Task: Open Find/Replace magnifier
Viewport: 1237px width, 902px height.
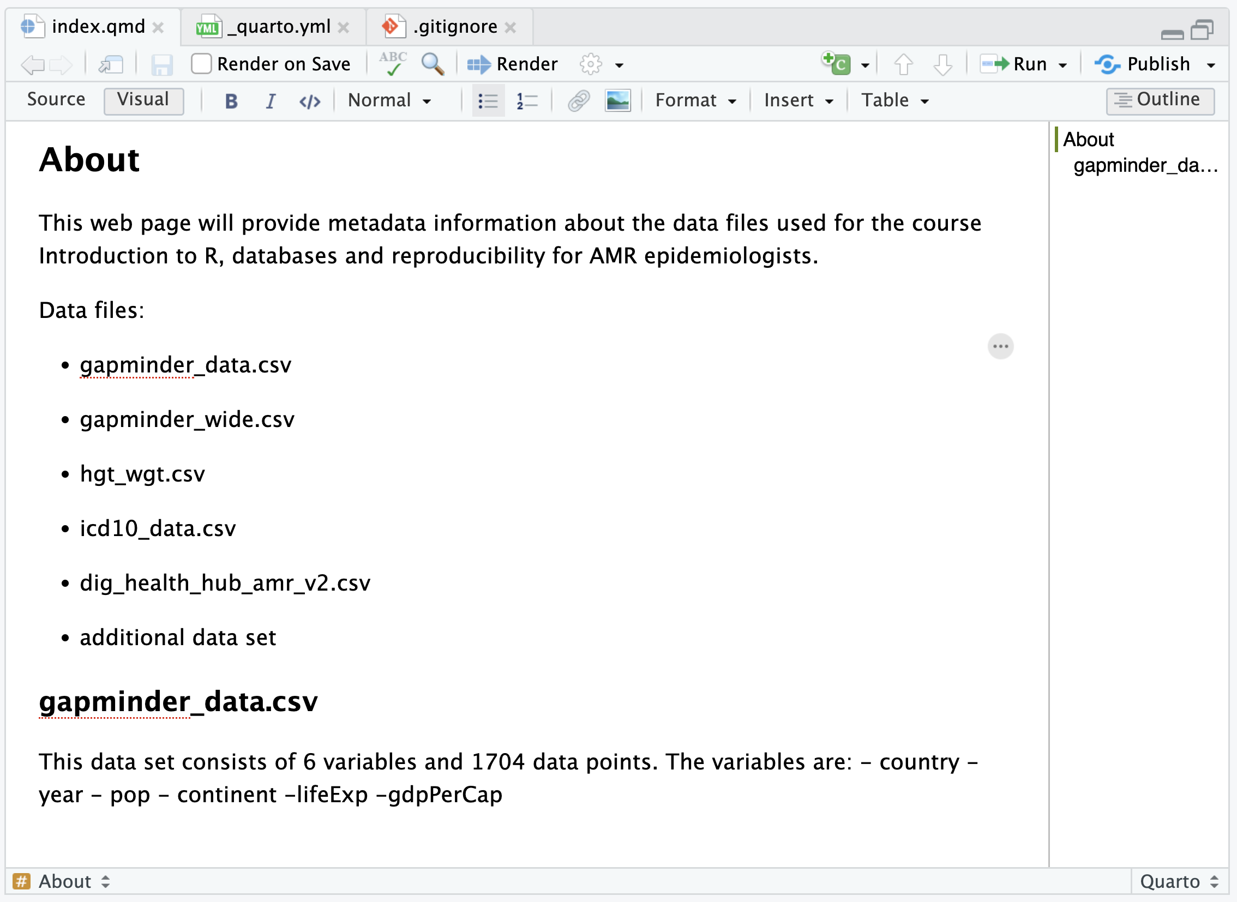Action: coord(433,64)
